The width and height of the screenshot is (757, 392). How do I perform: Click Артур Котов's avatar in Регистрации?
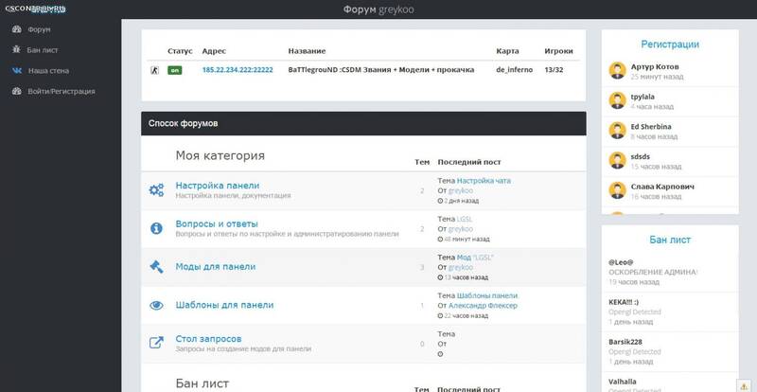(616, 70)
